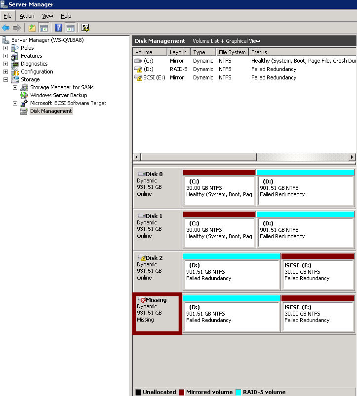Select the (C:) partition on Disk 1

pos(219,230)
